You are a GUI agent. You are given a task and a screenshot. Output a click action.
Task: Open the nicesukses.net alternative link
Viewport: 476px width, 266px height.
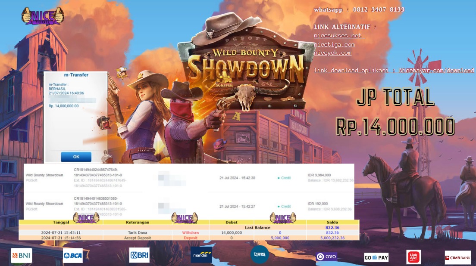338,36
